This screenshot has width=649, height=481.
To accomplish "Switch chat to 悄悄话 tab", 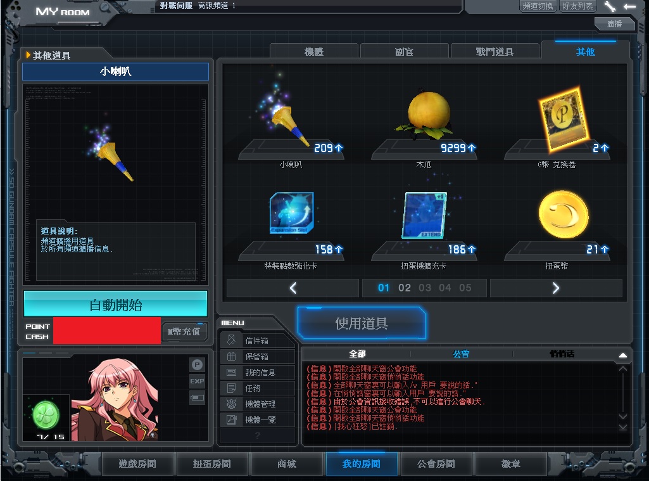I will click(562, 354).
